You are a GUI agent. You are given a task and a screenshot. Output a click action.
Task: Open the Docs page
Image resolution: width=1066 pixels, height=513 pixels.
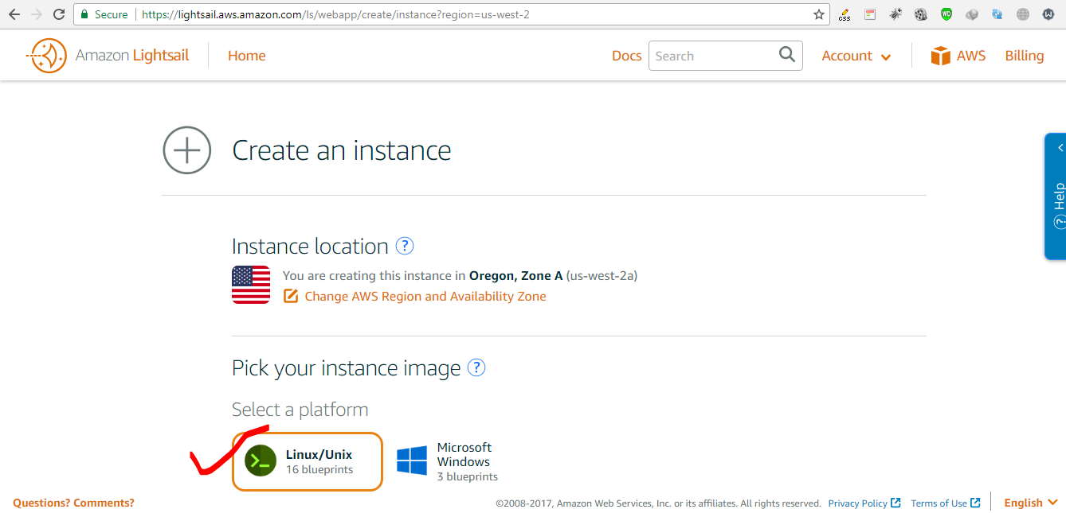pyautogui.click(x=626, y=55)
